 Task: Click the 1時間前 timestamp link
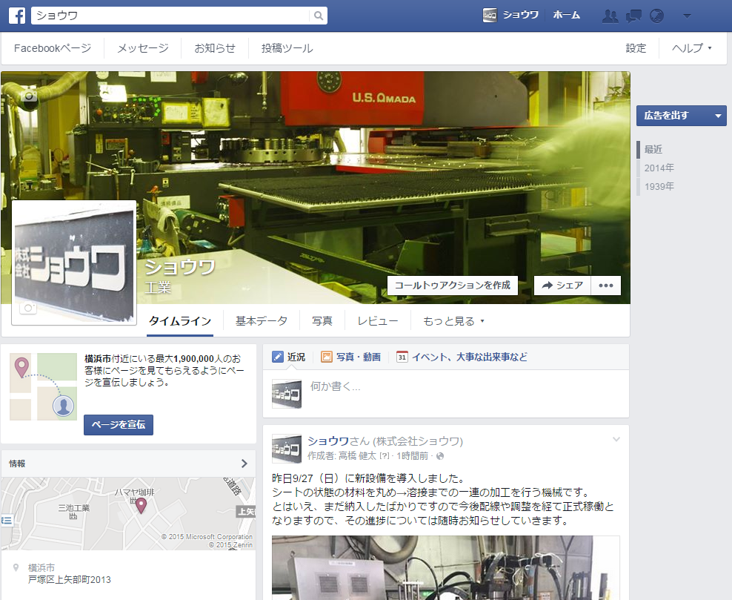(x=412, y=456)
